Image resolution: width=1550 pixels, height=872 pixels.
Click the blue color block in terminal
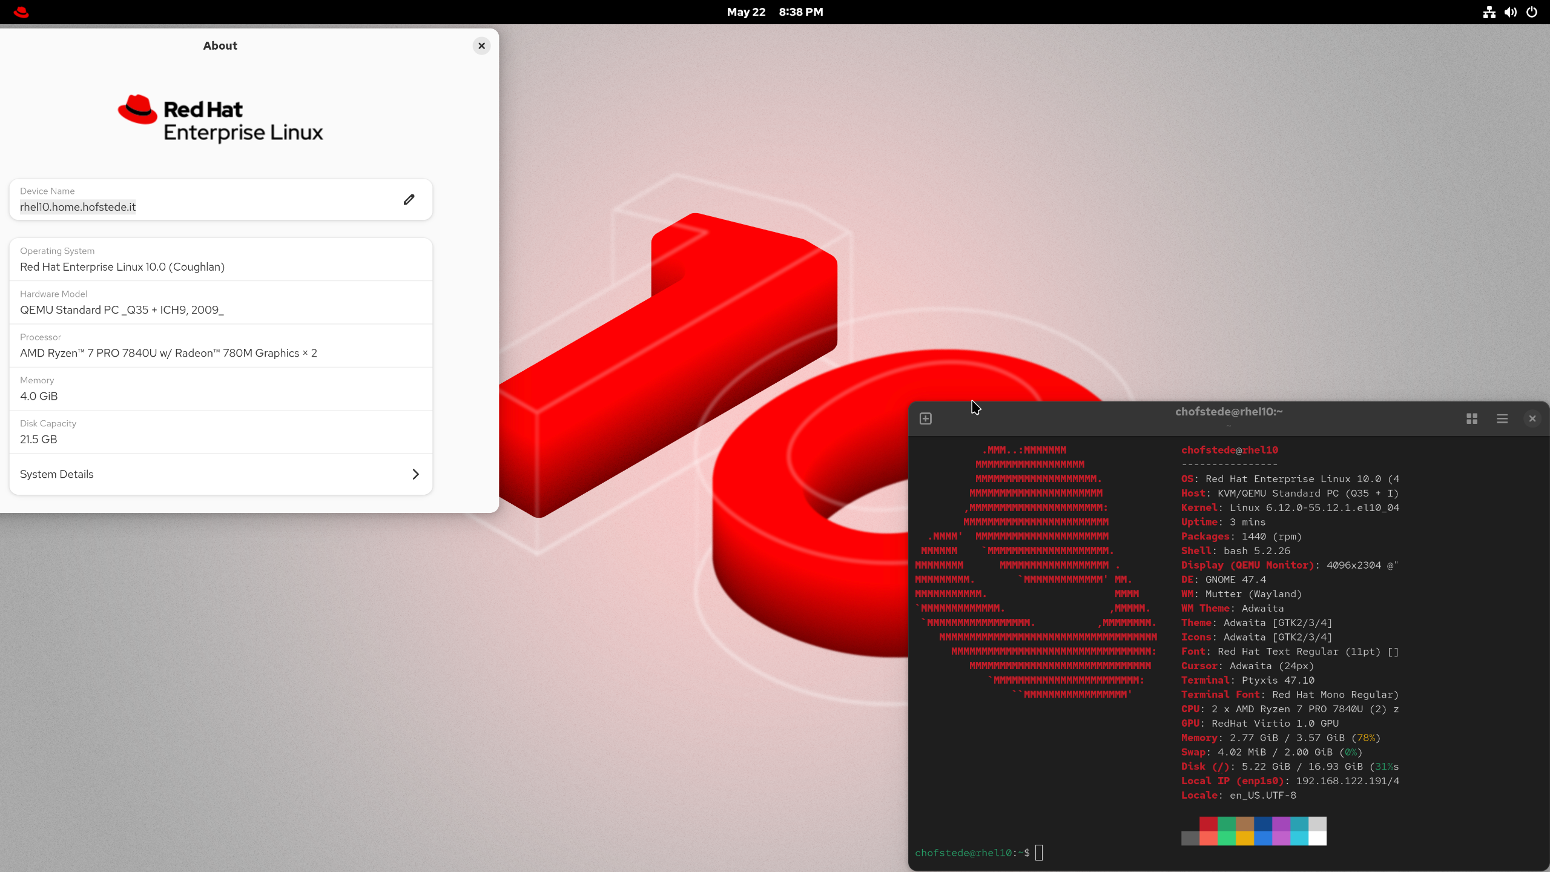click(x=1262, y=824)
